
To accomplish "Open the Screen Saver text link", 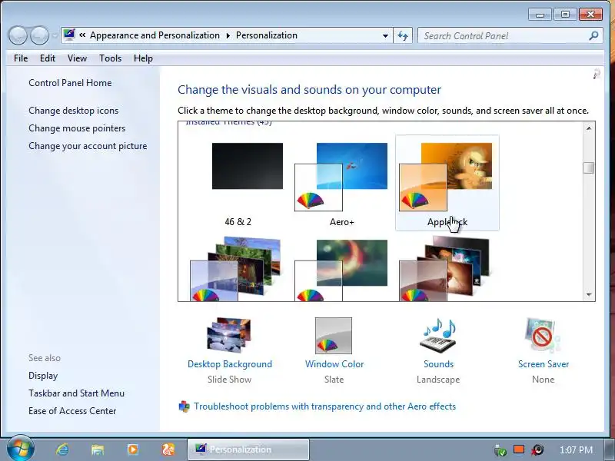I will 544,364.
